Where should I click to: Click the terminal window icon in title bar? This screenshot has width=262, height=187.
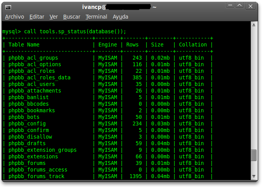8,7
